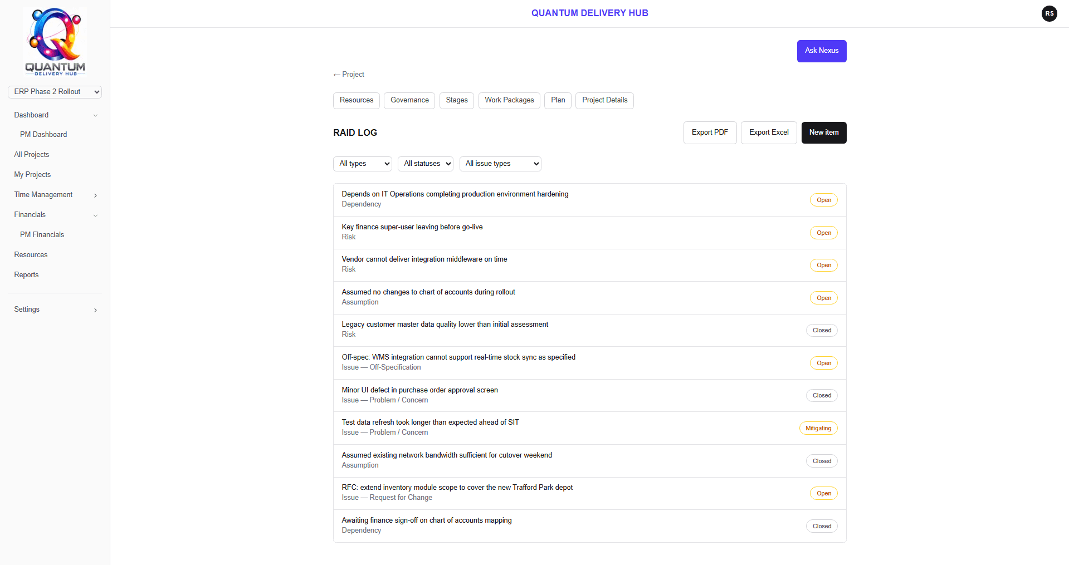This screenshot has height=565, width=1069.
Task: Create a New item in RAID log
Action: point(824,132)
